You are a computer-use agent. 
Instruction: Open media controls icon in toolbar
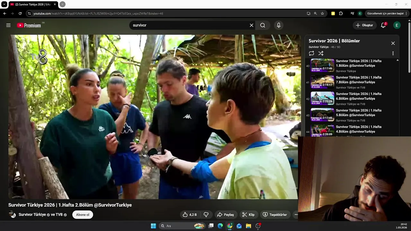(352, 13)
